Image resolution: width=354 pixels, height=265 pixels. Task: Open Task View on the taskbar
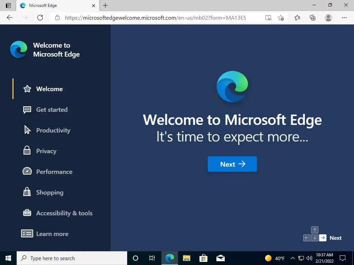coord(152,258)
